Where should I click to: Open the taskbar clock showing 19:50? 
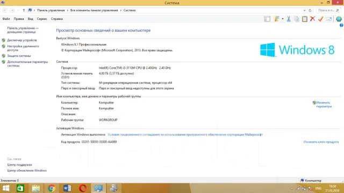332,188
